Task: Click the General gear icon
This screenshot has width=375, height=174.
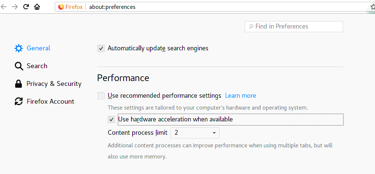Action: (19, 48)
